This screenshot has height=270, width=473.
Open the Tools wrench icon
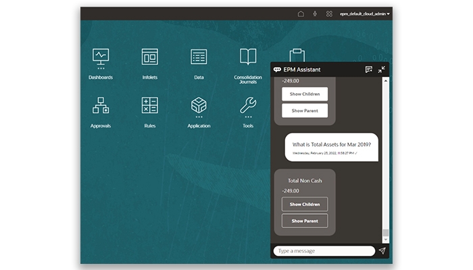pyautogui.click(x=248, y=106)
